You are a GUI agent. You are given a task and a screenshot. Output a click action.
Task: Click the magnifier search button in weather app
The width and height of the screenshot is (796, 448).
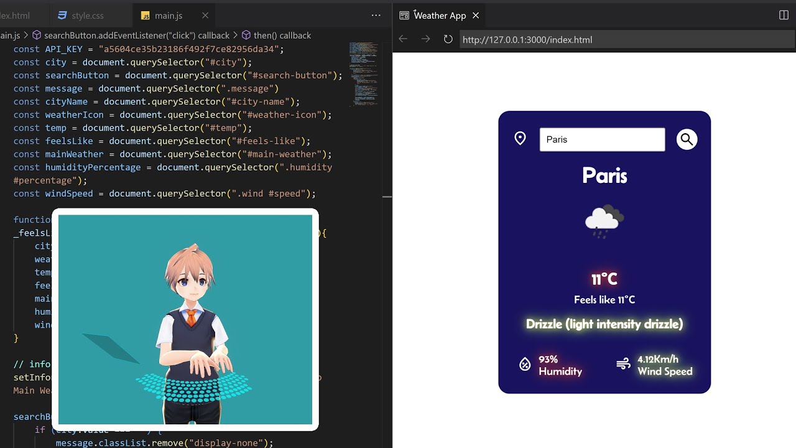pos(687,139)
